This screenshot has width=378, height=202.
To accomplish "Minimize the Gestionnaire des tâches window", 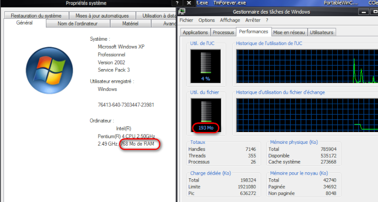I will [364, 12].
